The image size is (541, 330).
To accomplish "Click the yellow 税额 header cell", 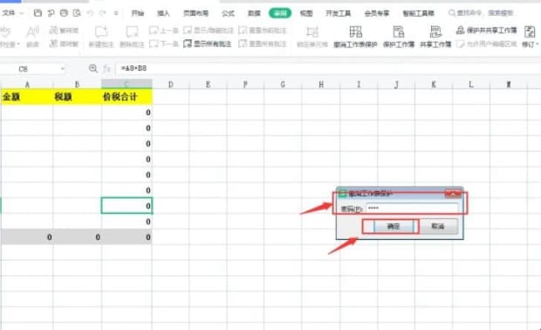I will point(78,97).
